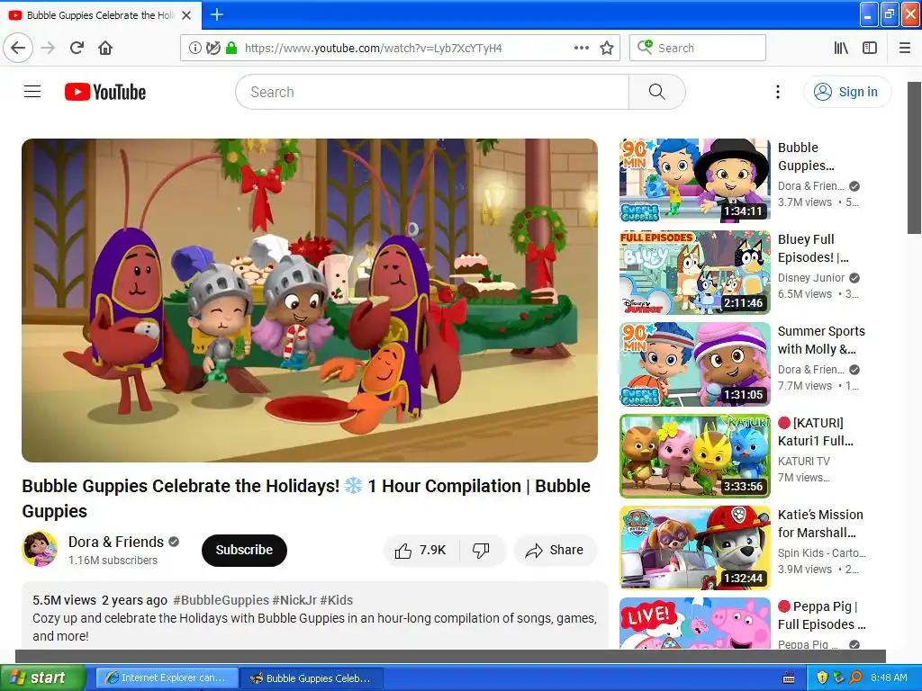Click the browser forward arrow

[48, 48]
